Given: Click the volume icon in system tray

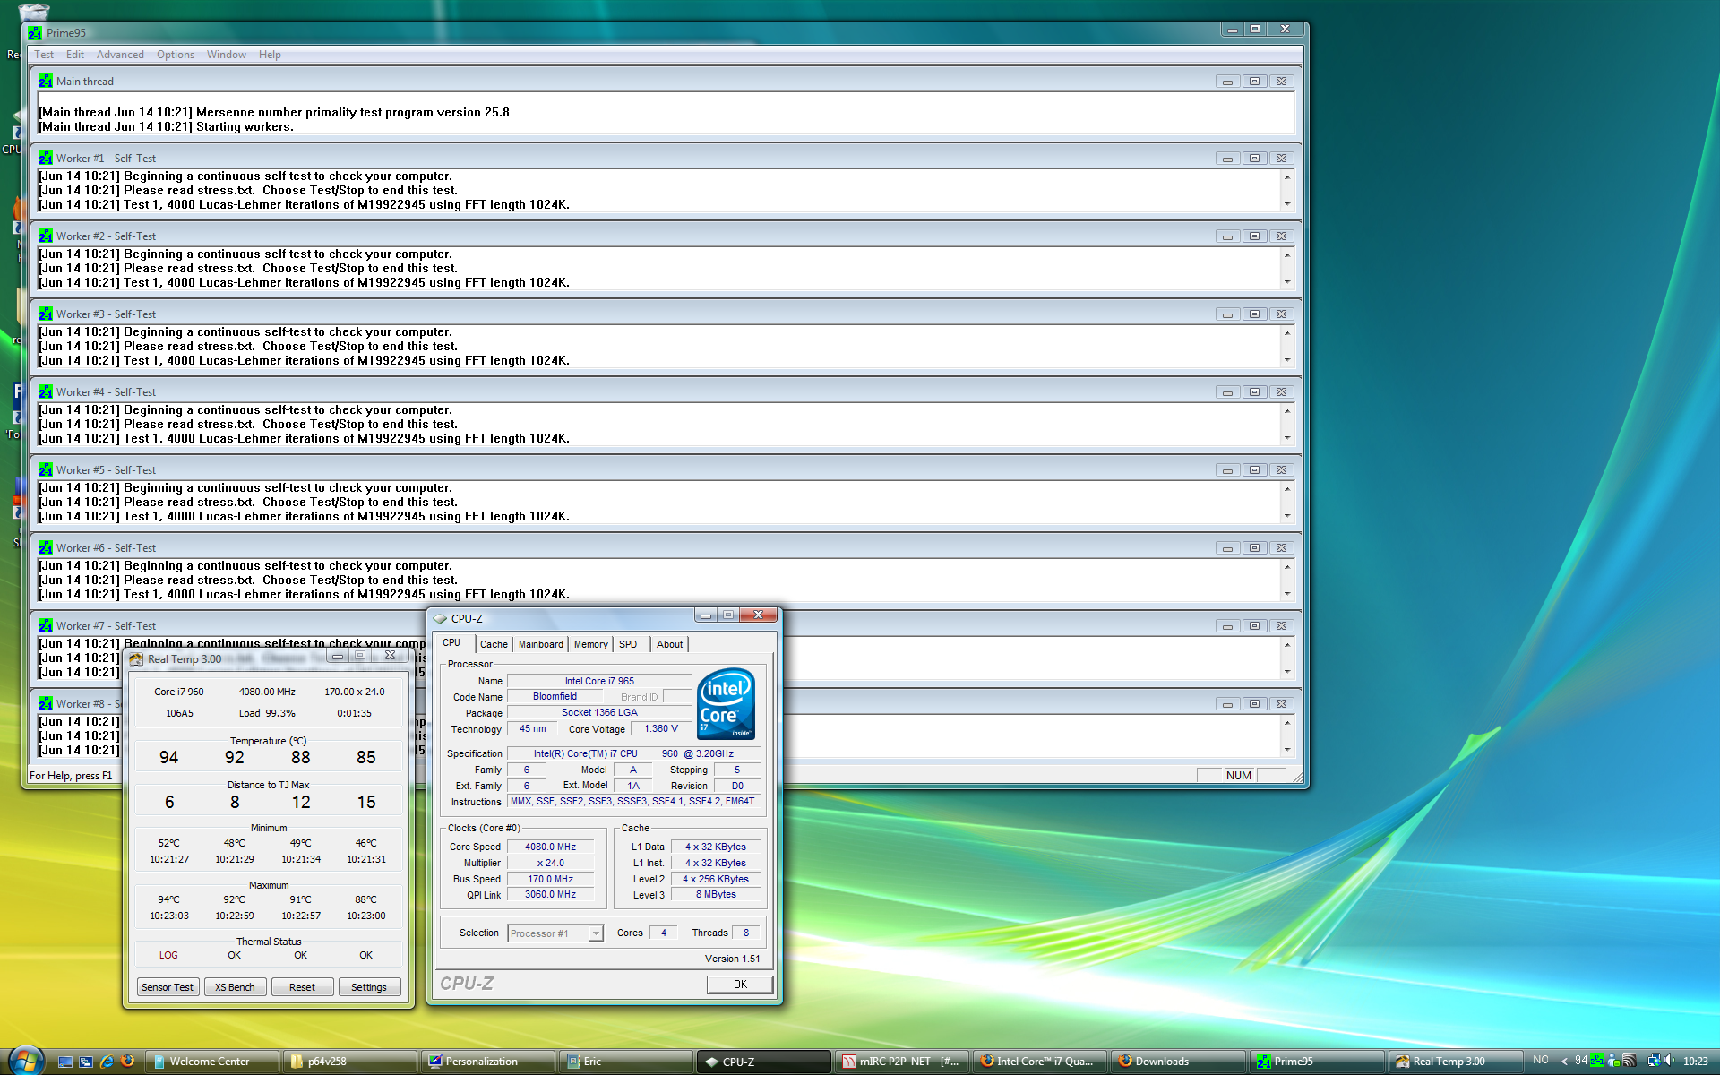Looking at the screenshot, I should [x=1669, y=1061].
